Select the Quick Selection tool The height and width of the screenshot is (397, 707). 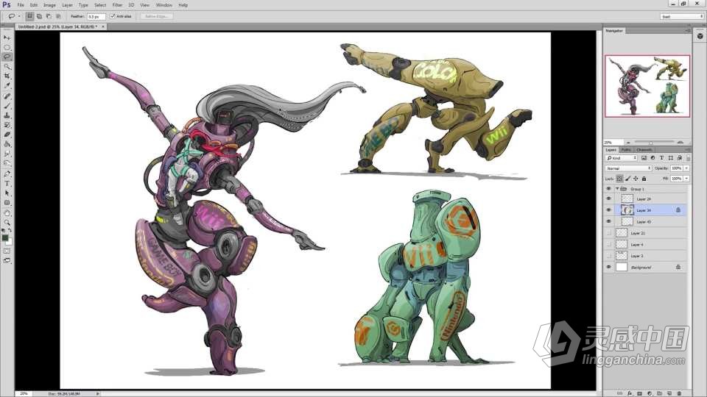tap(7, 67)
